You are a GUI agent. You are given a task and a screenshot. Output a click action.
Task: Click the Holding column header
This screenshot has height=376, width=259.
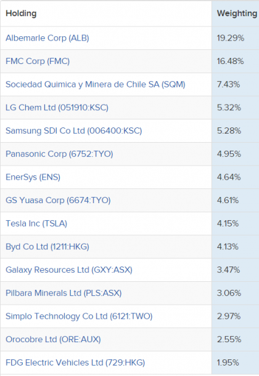coord(21,13)
